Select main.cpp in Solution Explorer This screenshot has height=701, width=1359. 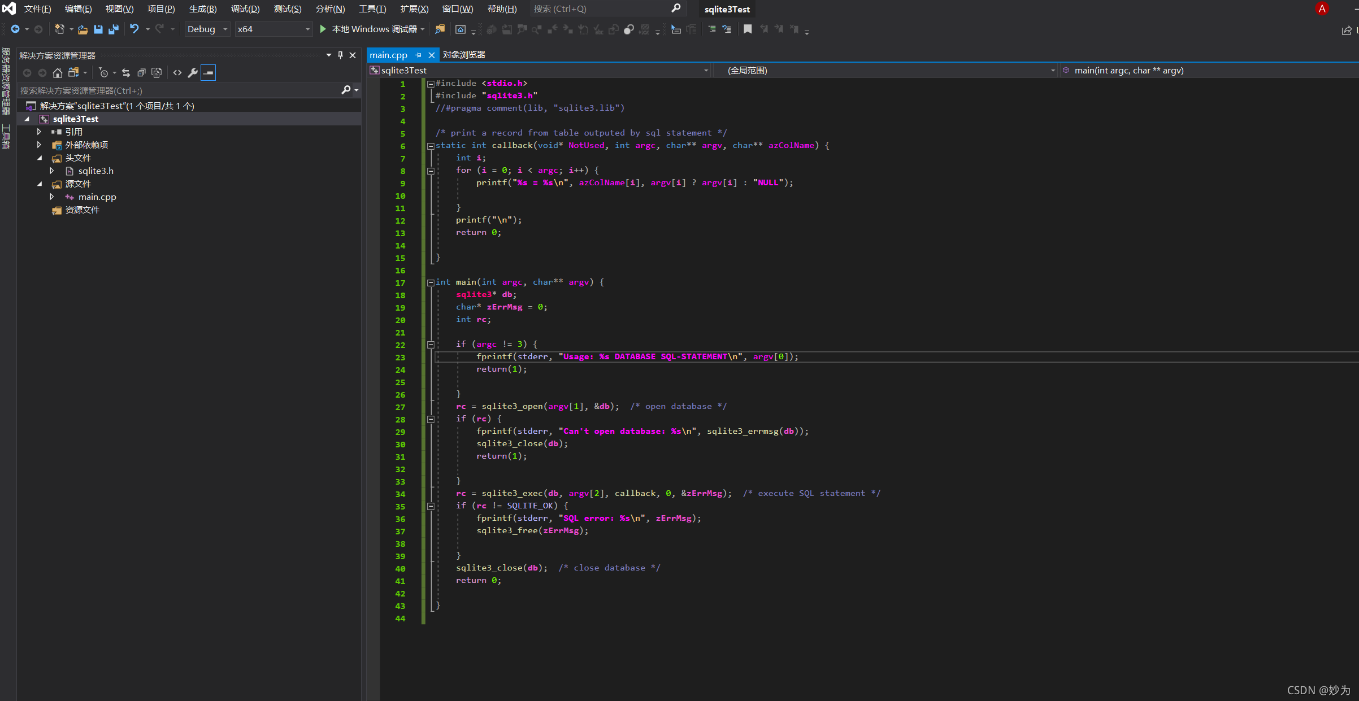[x=97, y=197]
